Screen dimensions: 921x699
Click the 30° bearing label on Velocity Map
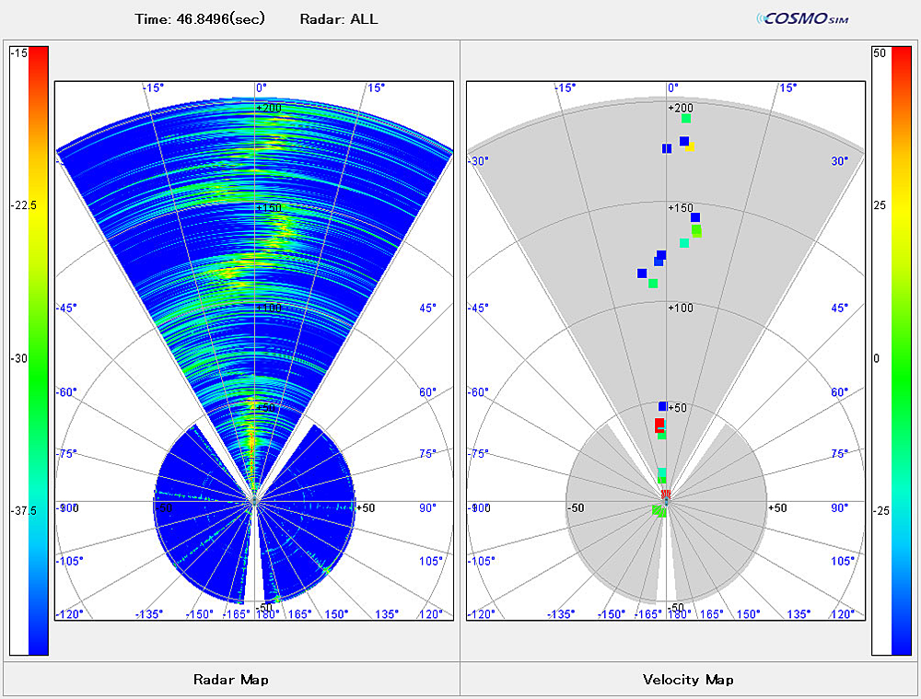click(840, 161)
